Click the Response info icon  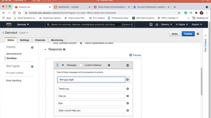point(64,49)
